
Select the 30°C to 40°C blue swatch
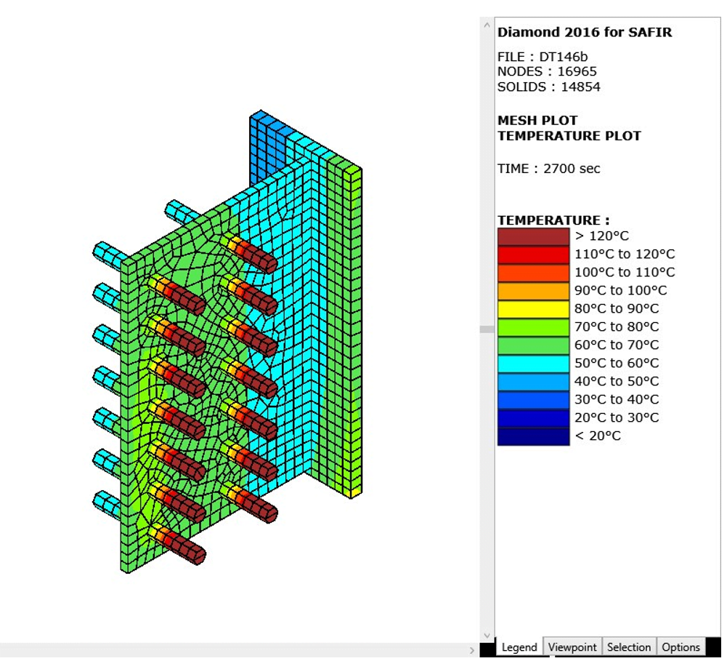pyautogui.click(x=533, y=400)
